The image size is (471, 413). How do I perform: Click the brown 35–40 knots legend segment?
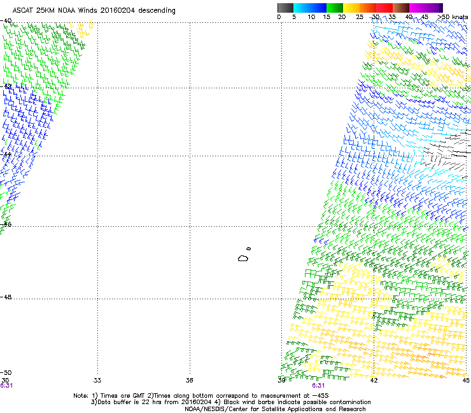click(401, 8)
